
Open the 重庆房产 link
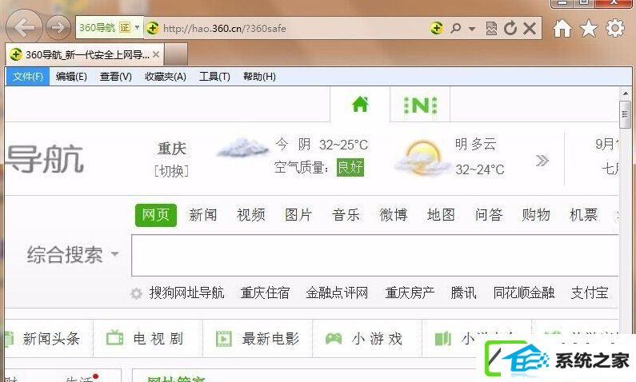(410, 292)
